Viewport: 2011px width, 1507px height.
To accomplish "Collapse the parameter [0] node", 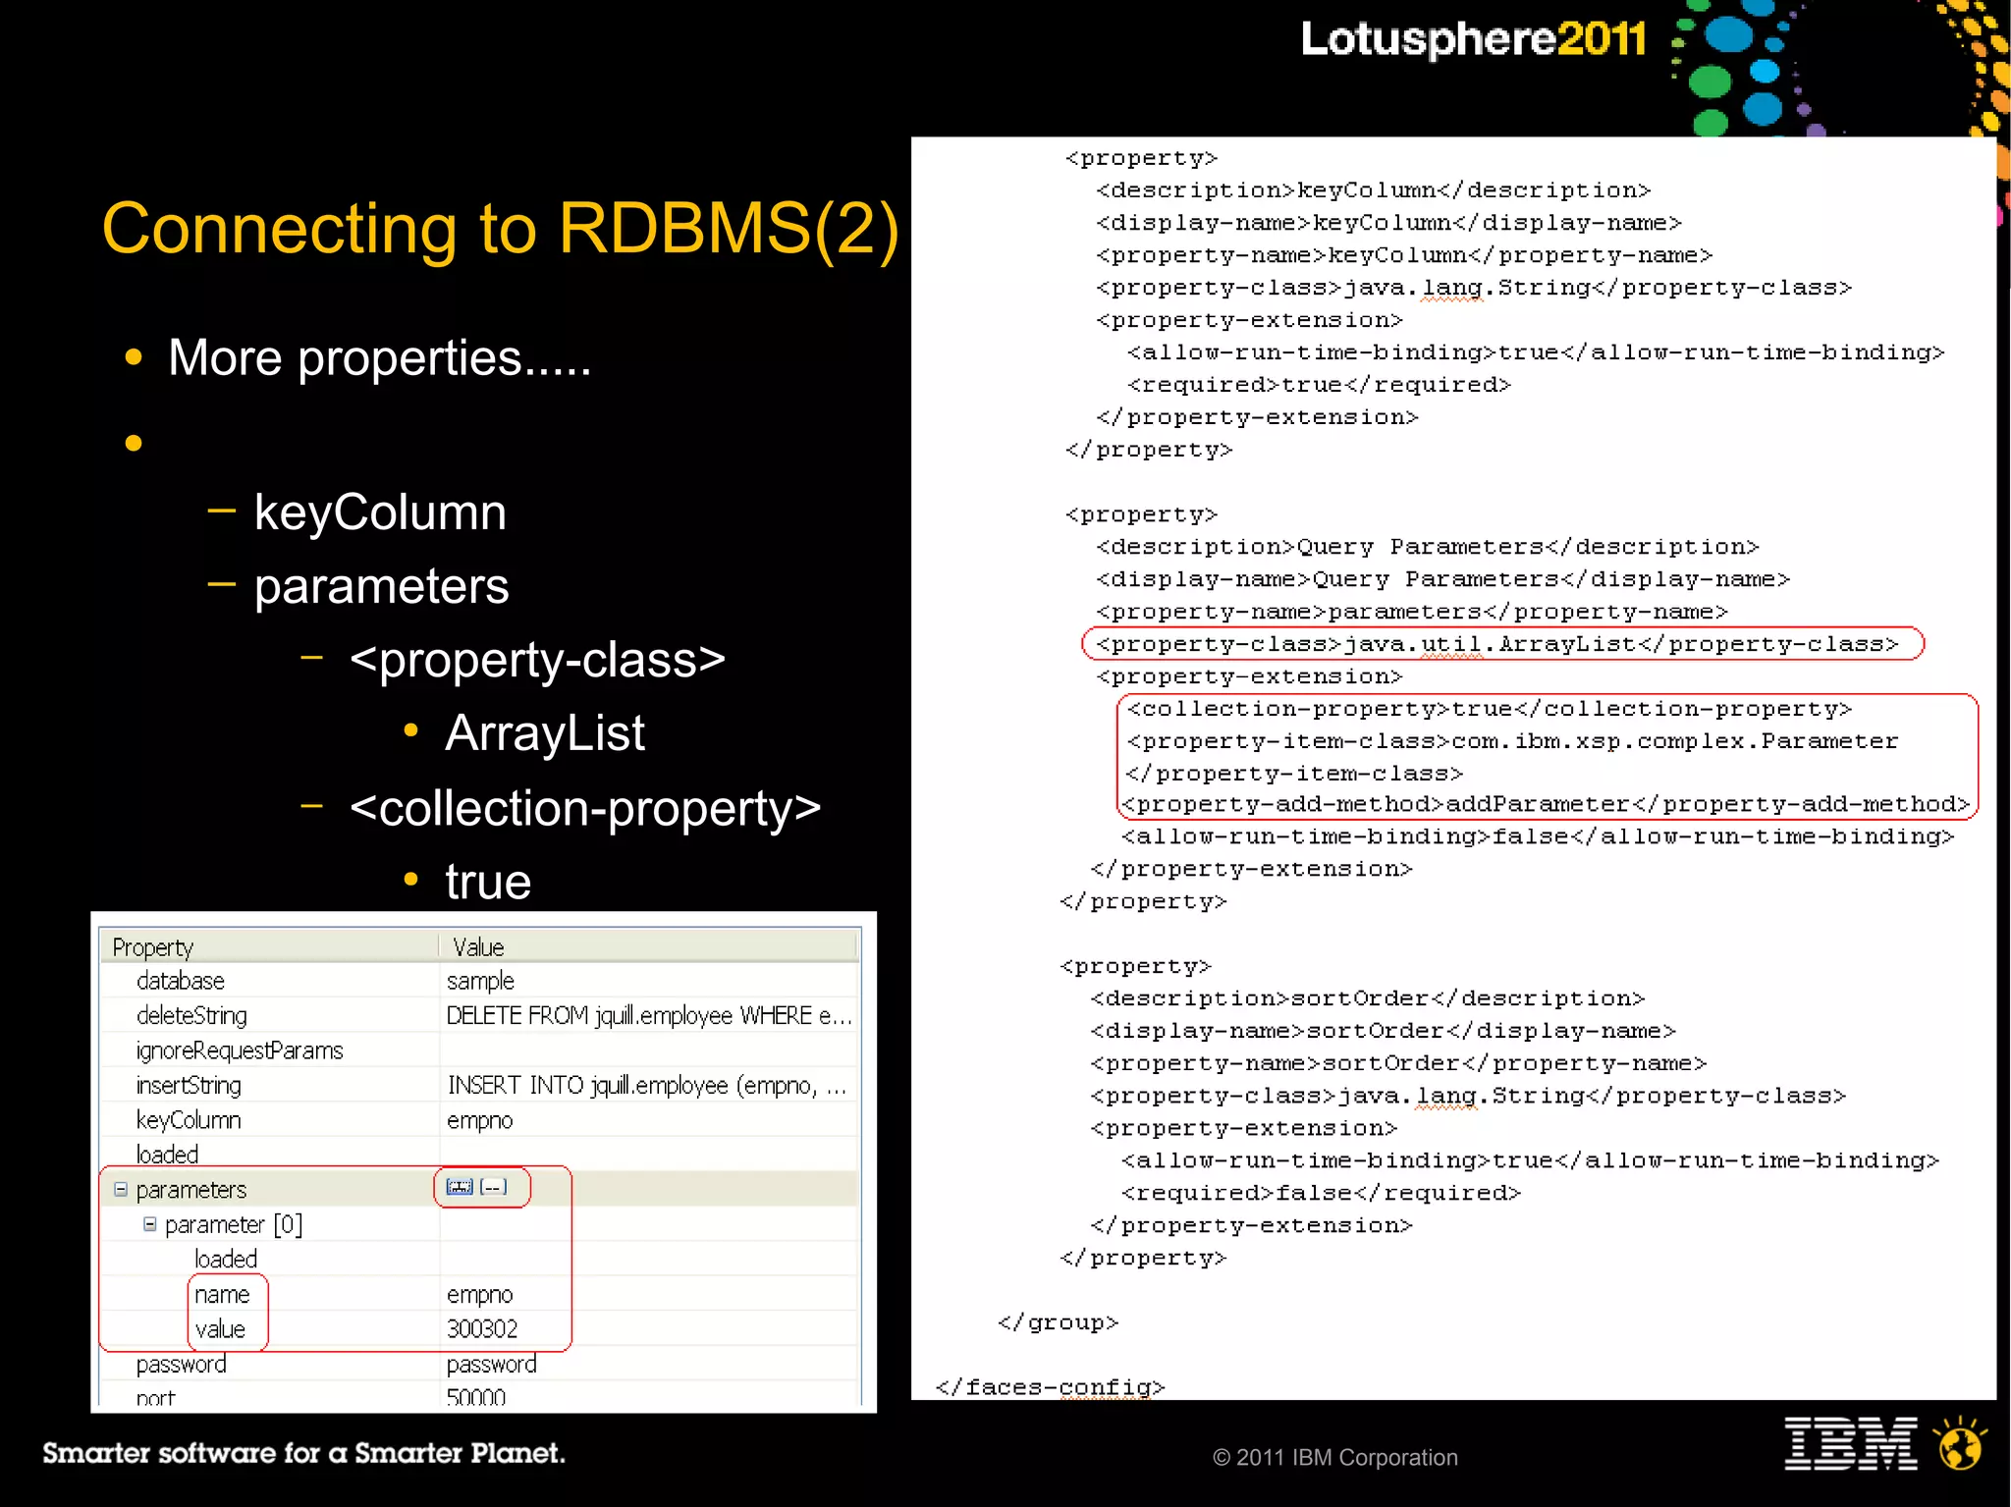I will click(149, 1224).
